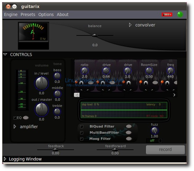Screen dimensions: 194x171
Task: Click the green status LED in menu bar
Action: [x=180, y=14]
